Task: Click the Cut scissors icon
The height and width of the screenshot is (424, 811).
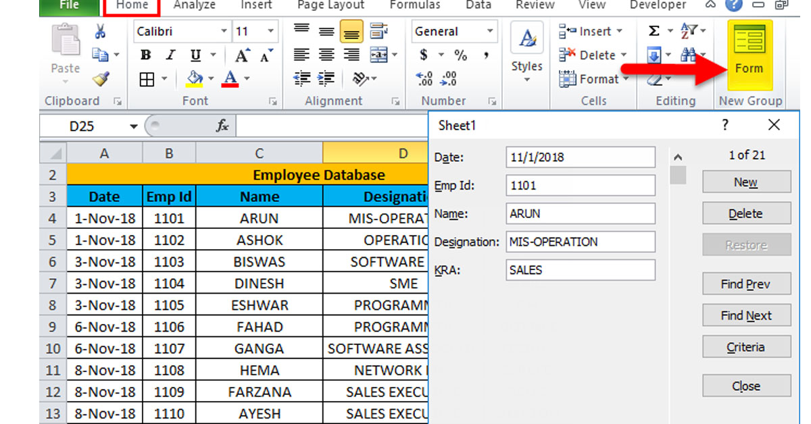Action: click(101, 32)
